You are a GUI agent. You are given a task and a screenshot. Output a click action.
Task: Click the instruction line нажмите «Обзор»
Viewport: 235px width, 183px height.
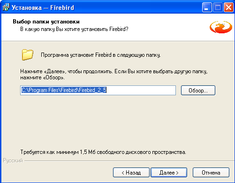point(42,77)
